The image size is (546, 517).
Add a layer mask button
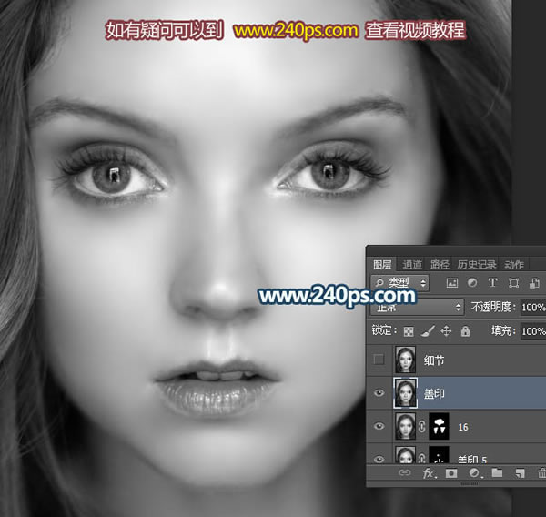(x=451, y=473)
